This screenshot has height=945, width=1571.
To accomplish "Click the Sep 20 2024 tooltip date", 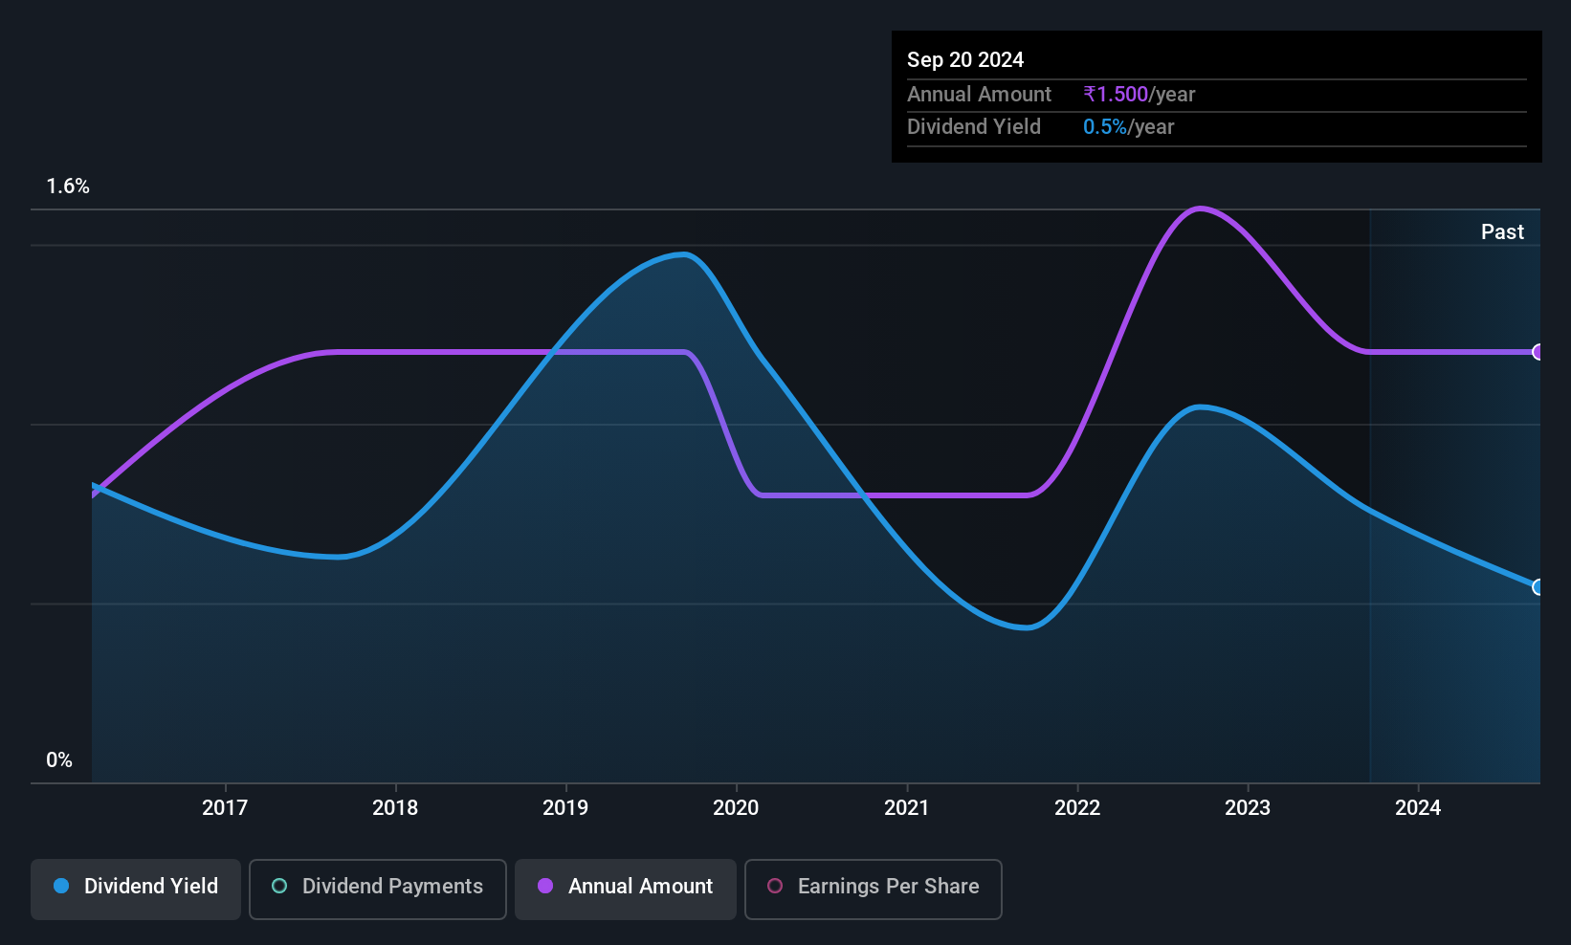I will (x=965, y=59).
